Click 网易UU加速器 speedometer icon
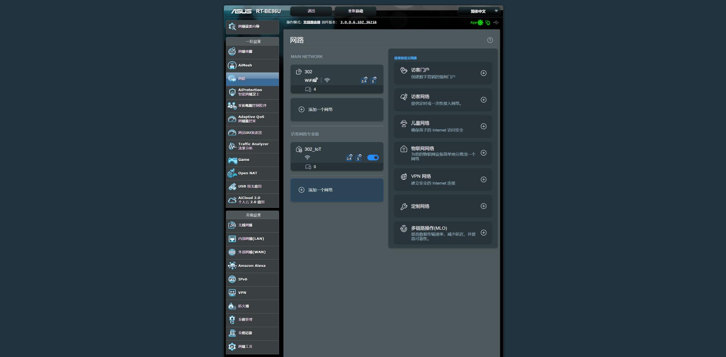The image size is (726, 357). click(232, 133)
